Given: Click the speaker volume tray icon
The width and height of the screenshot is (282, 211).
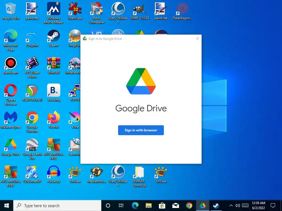Looking at the screenshot, I should (x=238, y=206).
